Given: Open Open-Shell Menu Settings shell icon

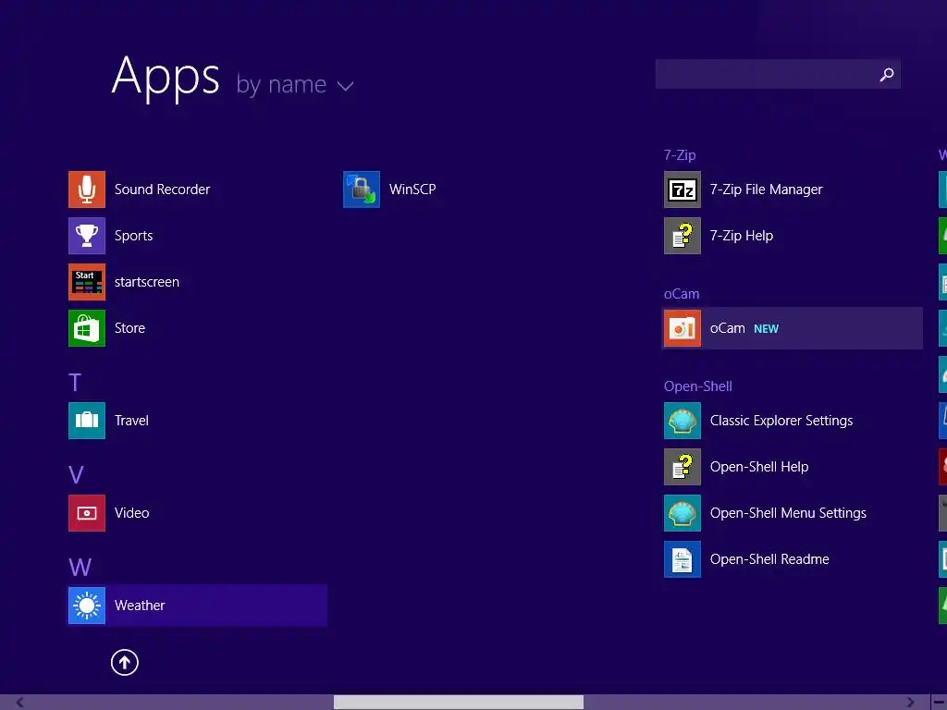Looking at the screenshot, I should coord(682,512).
